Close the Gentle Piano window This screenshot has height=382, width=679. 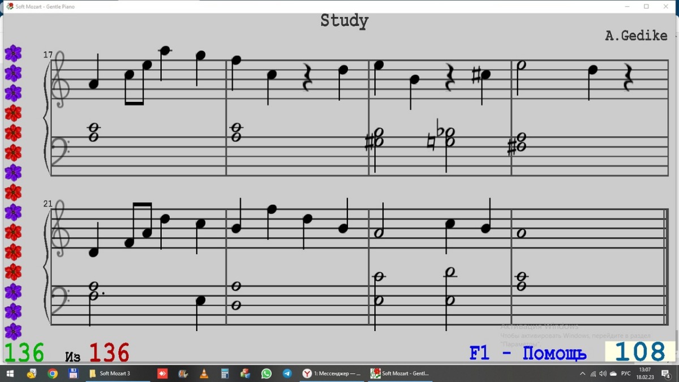(x=666, y=6)
